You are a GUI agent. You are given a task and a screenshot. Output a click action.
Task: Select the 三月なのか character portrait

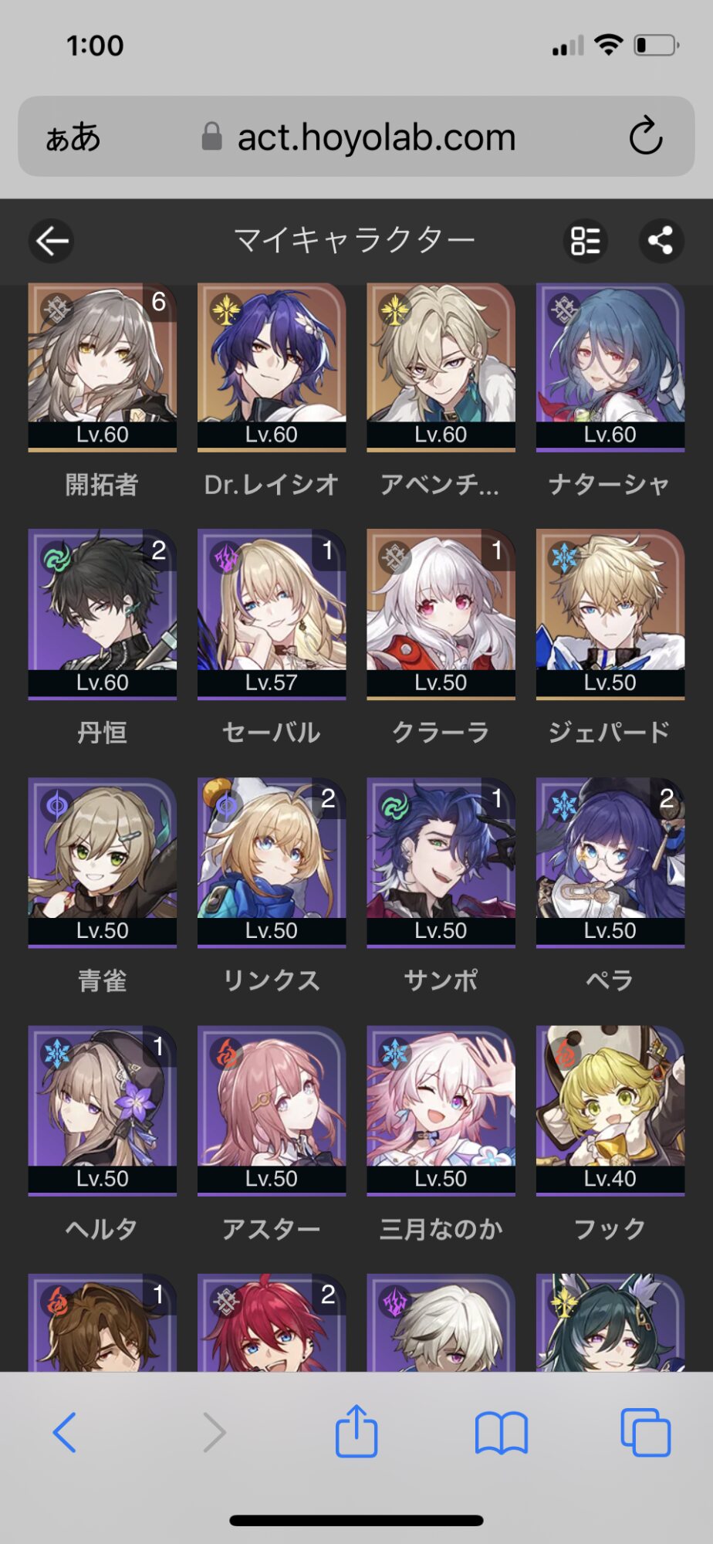click(441, 1111)
